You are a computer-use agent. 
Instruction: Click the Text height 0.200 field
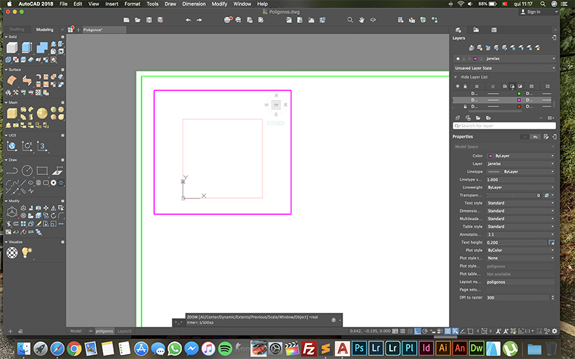[516, 243]
